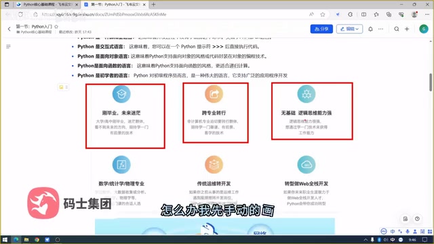Image resolution: width=434 pixels, height=244 pixels.
Task: Click the heading 转型做Web全栈开发
Action: click(x=306, y=184)
